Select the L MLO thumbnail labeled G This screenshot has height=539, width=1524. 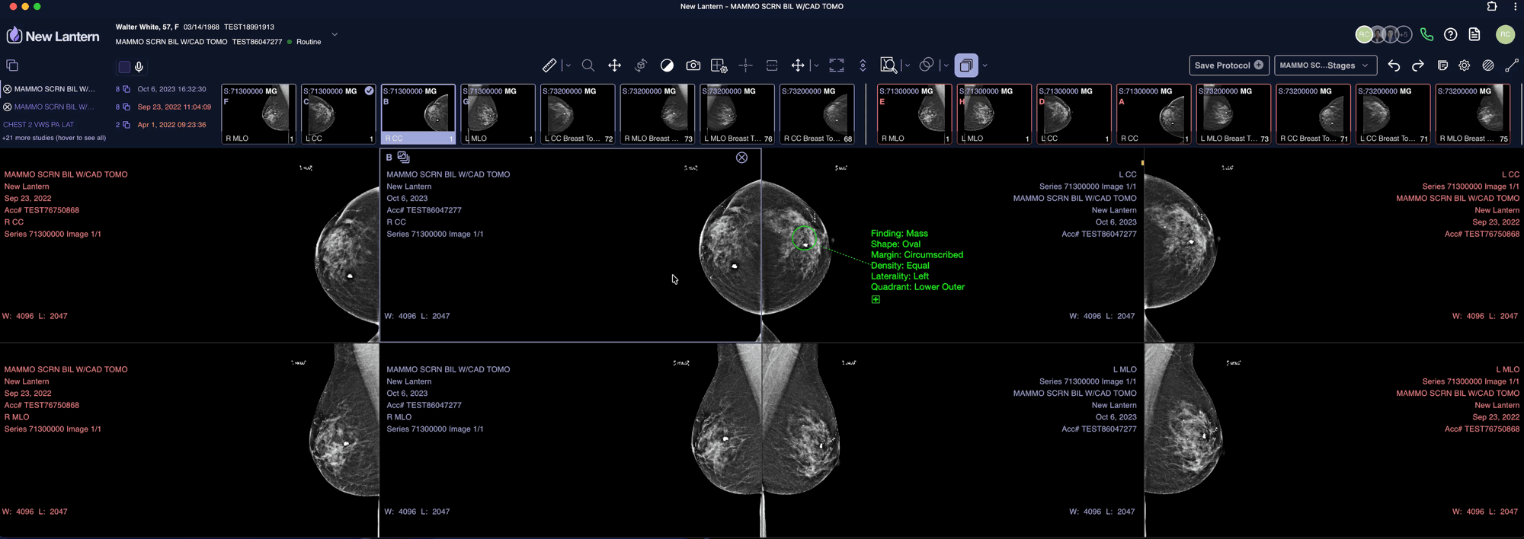(x=498, y=113)
